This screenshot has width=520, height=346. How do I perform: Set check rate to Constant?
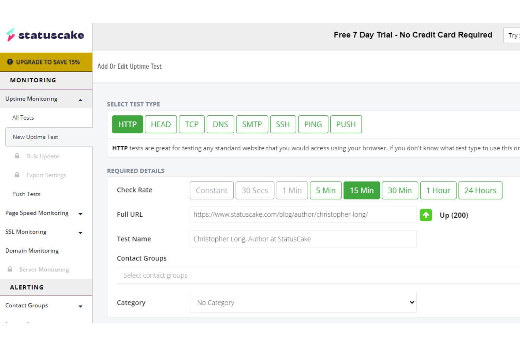(212, 190)
